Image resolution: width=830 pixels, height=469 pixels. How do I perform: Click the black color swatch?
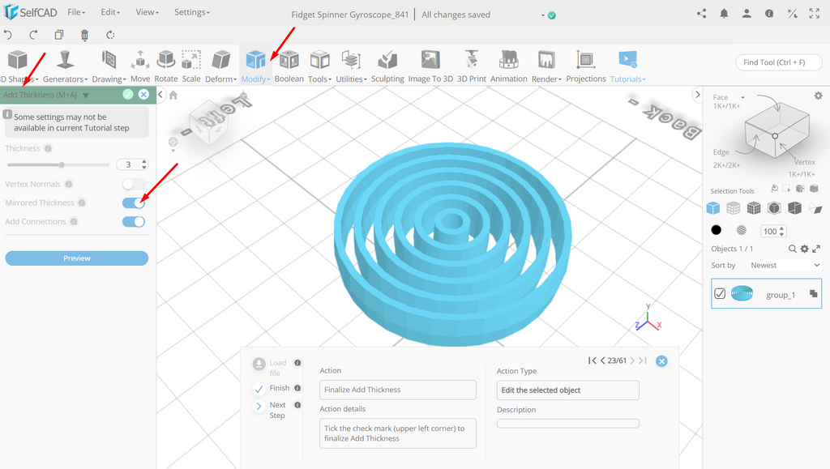pyautogui.click(x=717, y=230)
